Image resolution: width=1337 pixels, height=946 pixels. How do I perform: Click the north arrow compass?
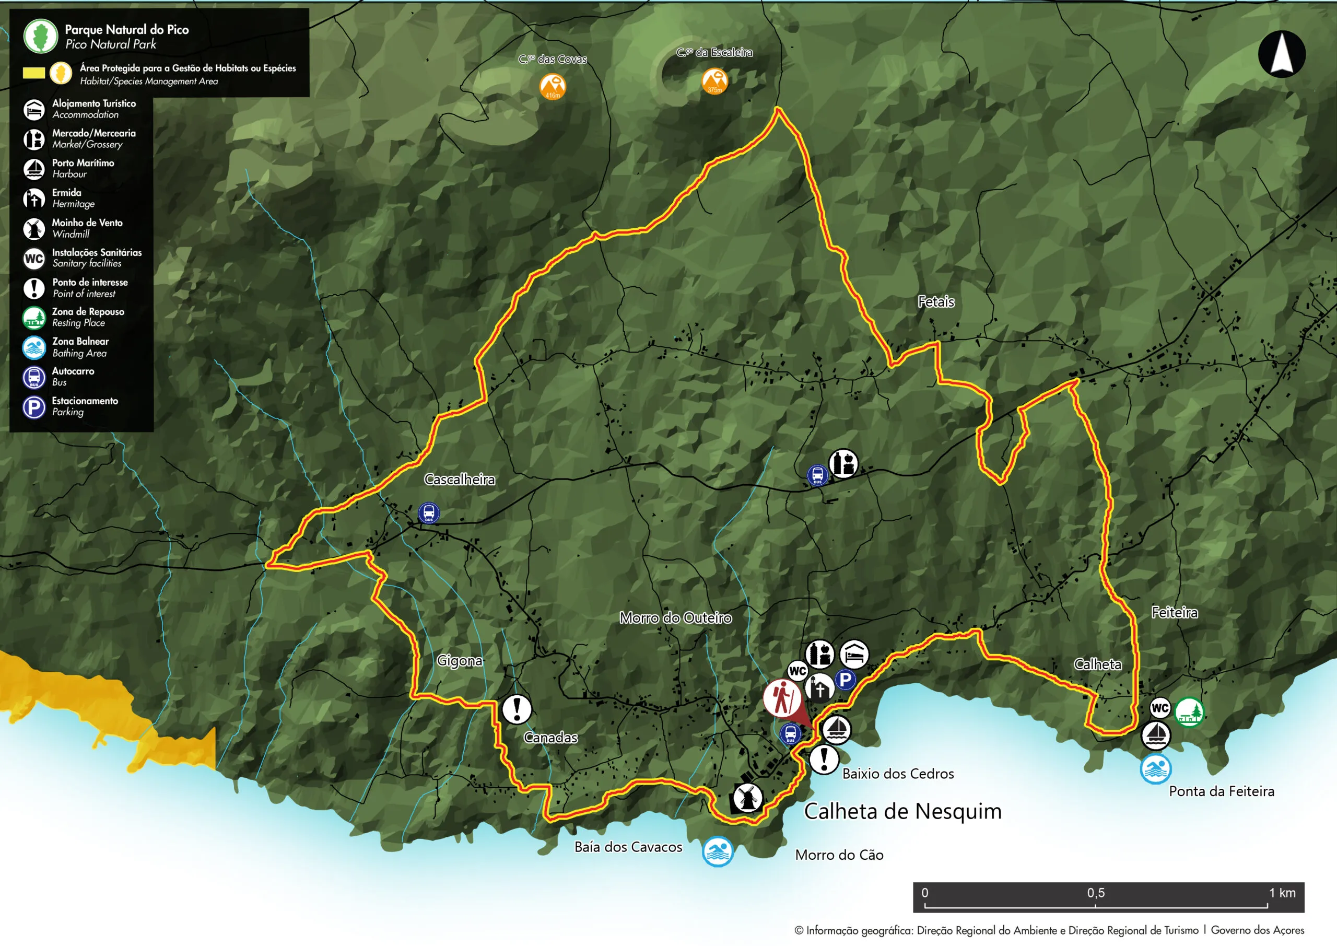(x=1281, y=54)
